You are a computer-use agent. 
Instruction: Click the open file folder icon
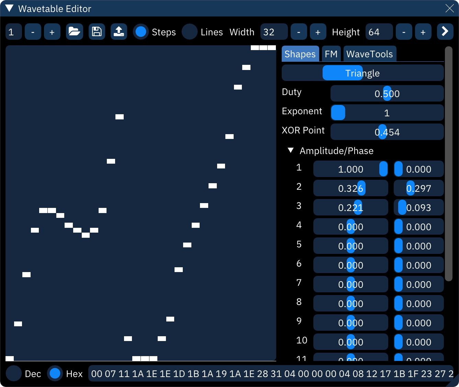click(74, 32)
